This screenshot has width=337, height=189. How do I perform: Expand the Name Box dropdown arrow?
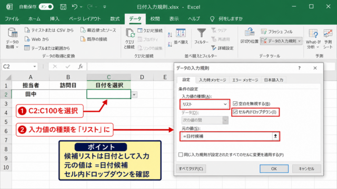coord(35,67)
